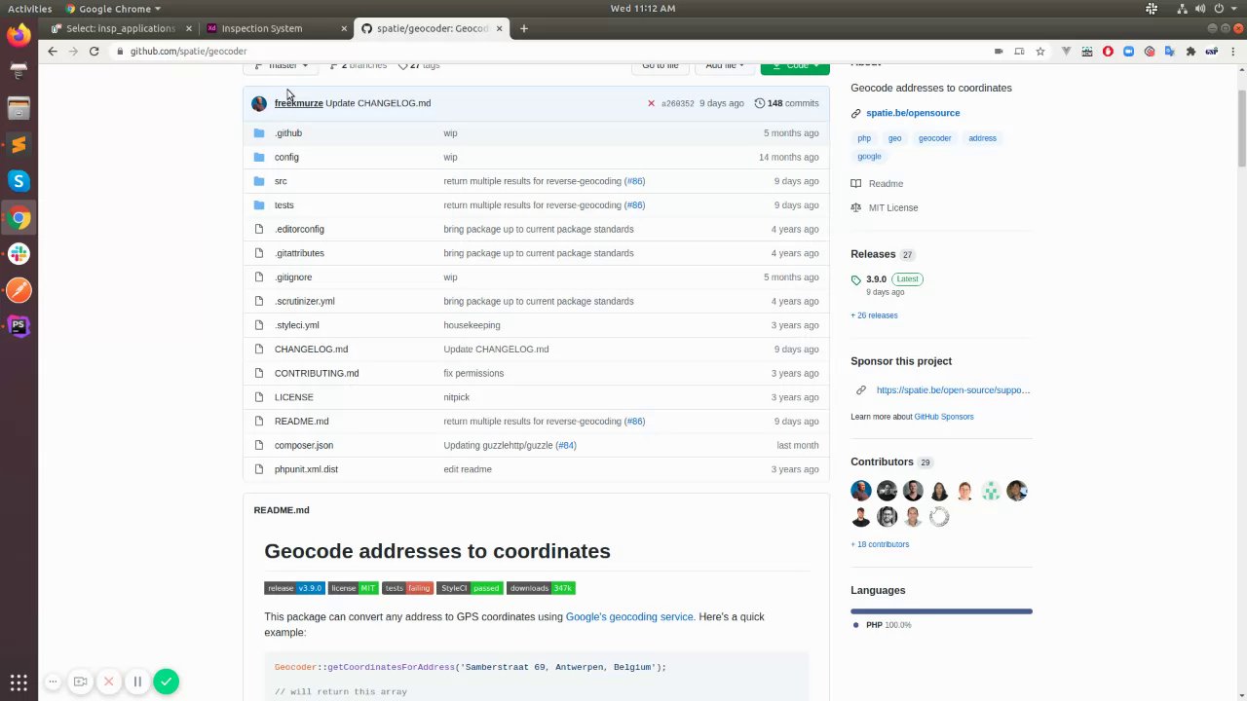Select the google topic tag
Viewport: 1247px width, 701px height.
click(x=869, y=156)
